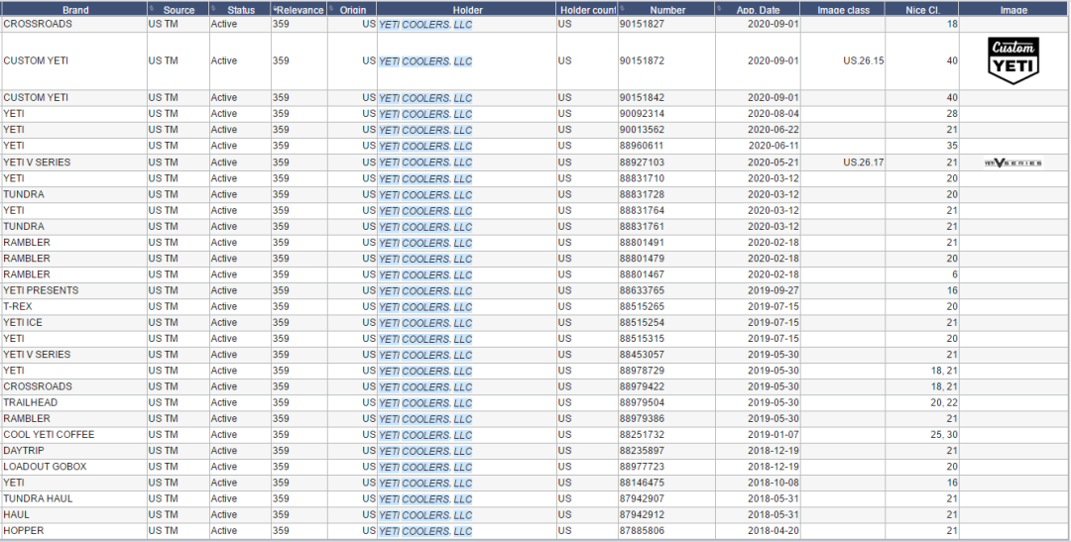Open the YETI V Series logo thumbnail
1071x542 pixels.
click(1013, 163)
